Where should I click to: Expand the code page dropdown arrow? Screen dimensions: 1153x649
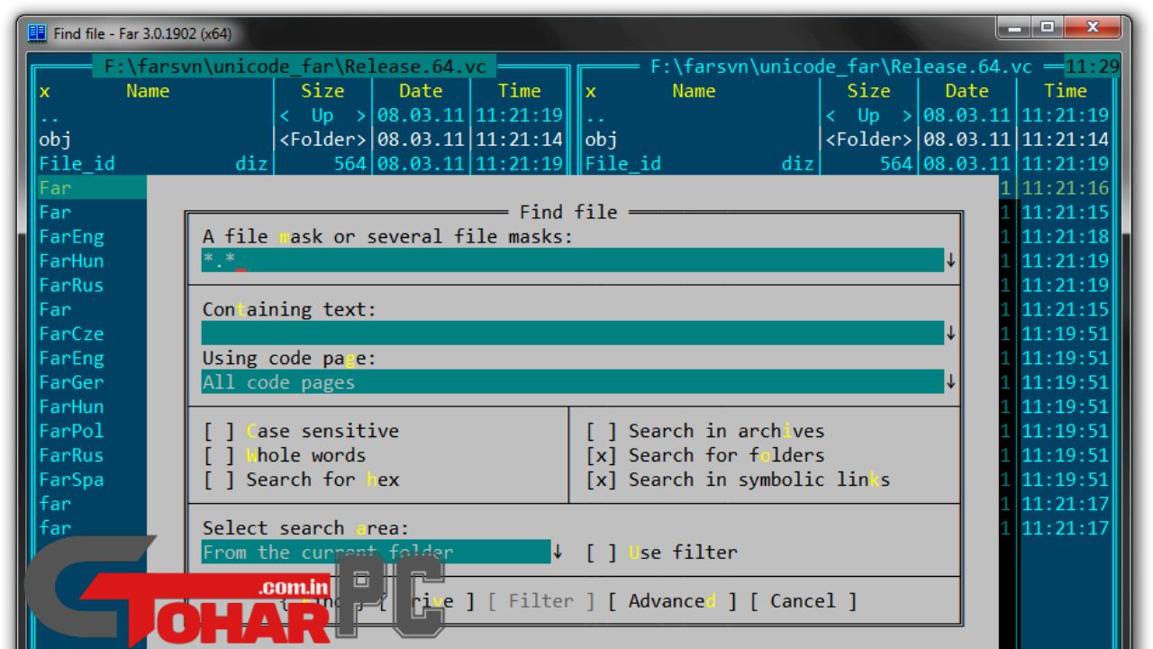point(950,382)
